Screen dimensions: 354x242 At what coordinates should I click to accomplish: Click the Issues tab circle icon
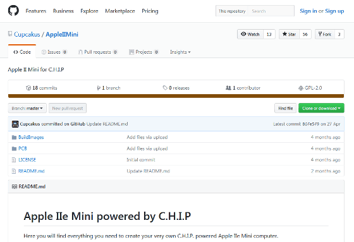[44, 52]
